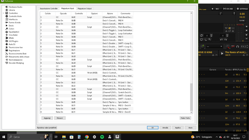
Task: Toggle ON AIR broadcasting in Mixxx
Action: [228, 9]
